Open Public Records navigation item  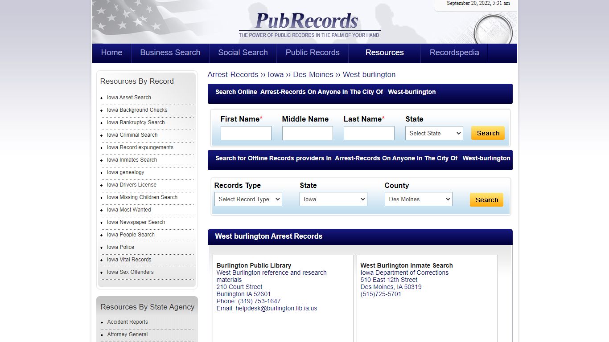coord(313,53)
